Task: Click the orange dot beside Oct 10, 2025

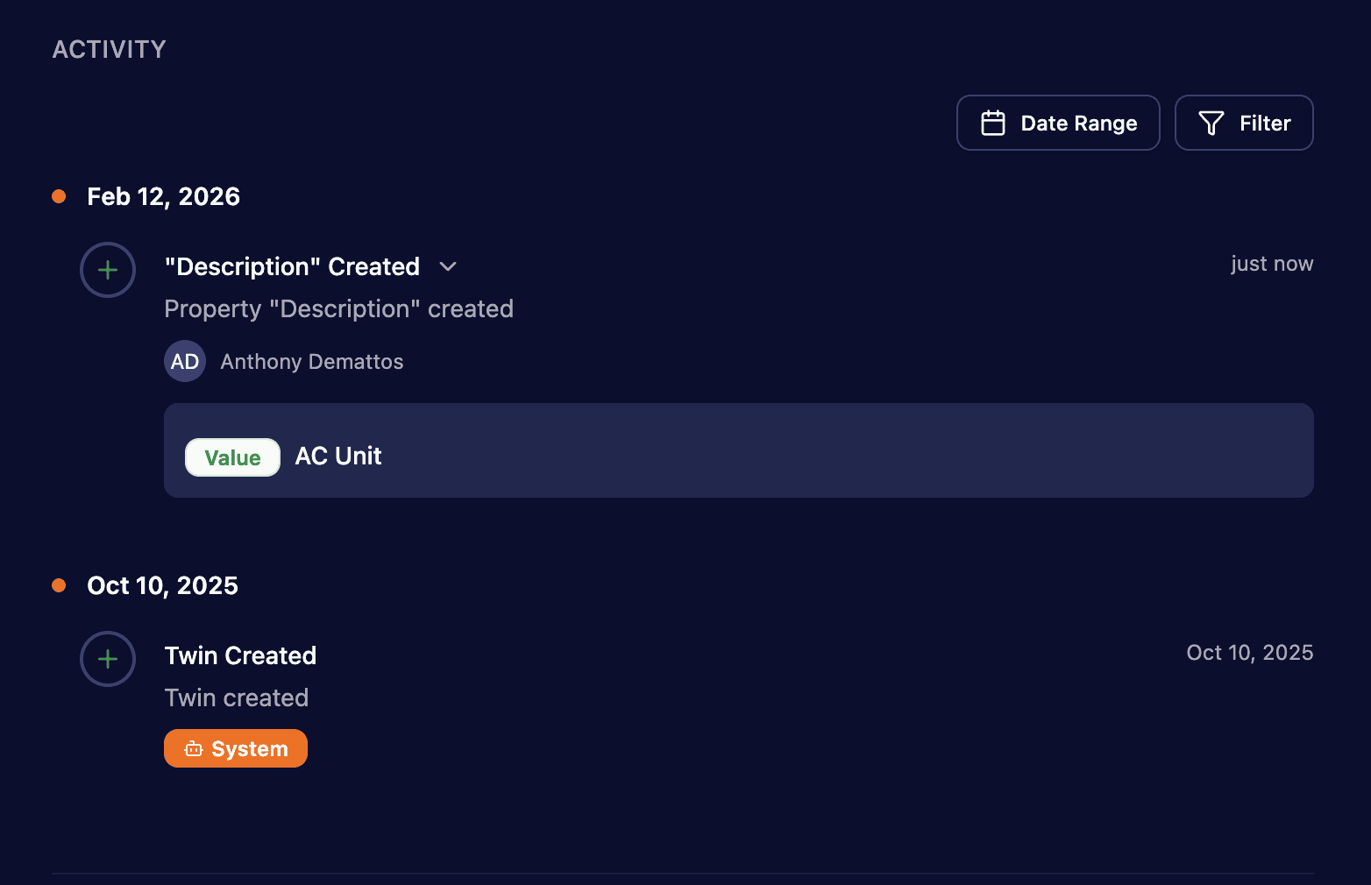Action: [x=59, y=585]
